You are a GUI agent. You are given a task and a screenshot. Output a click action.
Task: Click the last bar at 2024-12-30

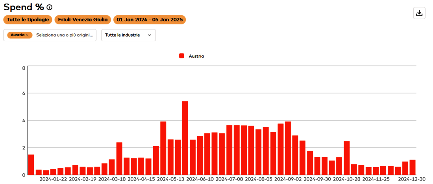[x=412, y=167]
